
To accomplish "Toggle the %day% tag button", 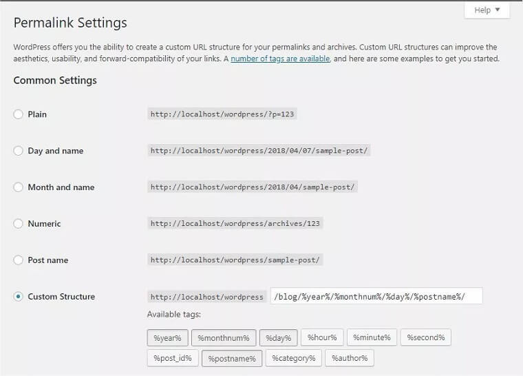I will [x=278, y=337].
